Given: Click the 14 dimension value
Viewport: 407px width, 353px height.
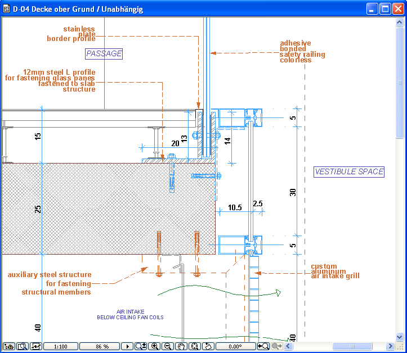Looking at the screenshot, I should [x=227, y=141].
